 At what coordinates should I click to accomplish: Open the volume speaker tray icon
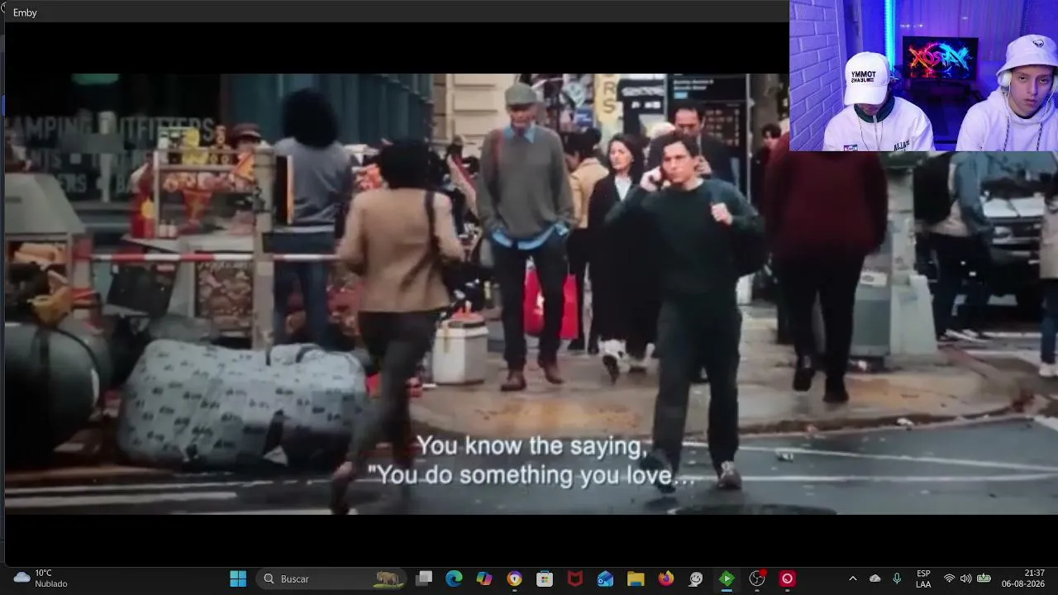click(x=965, y=578)
